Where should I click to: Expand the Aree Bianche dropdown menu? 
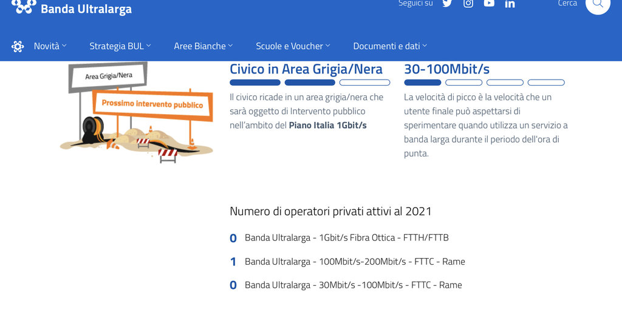tap(203, 46)
